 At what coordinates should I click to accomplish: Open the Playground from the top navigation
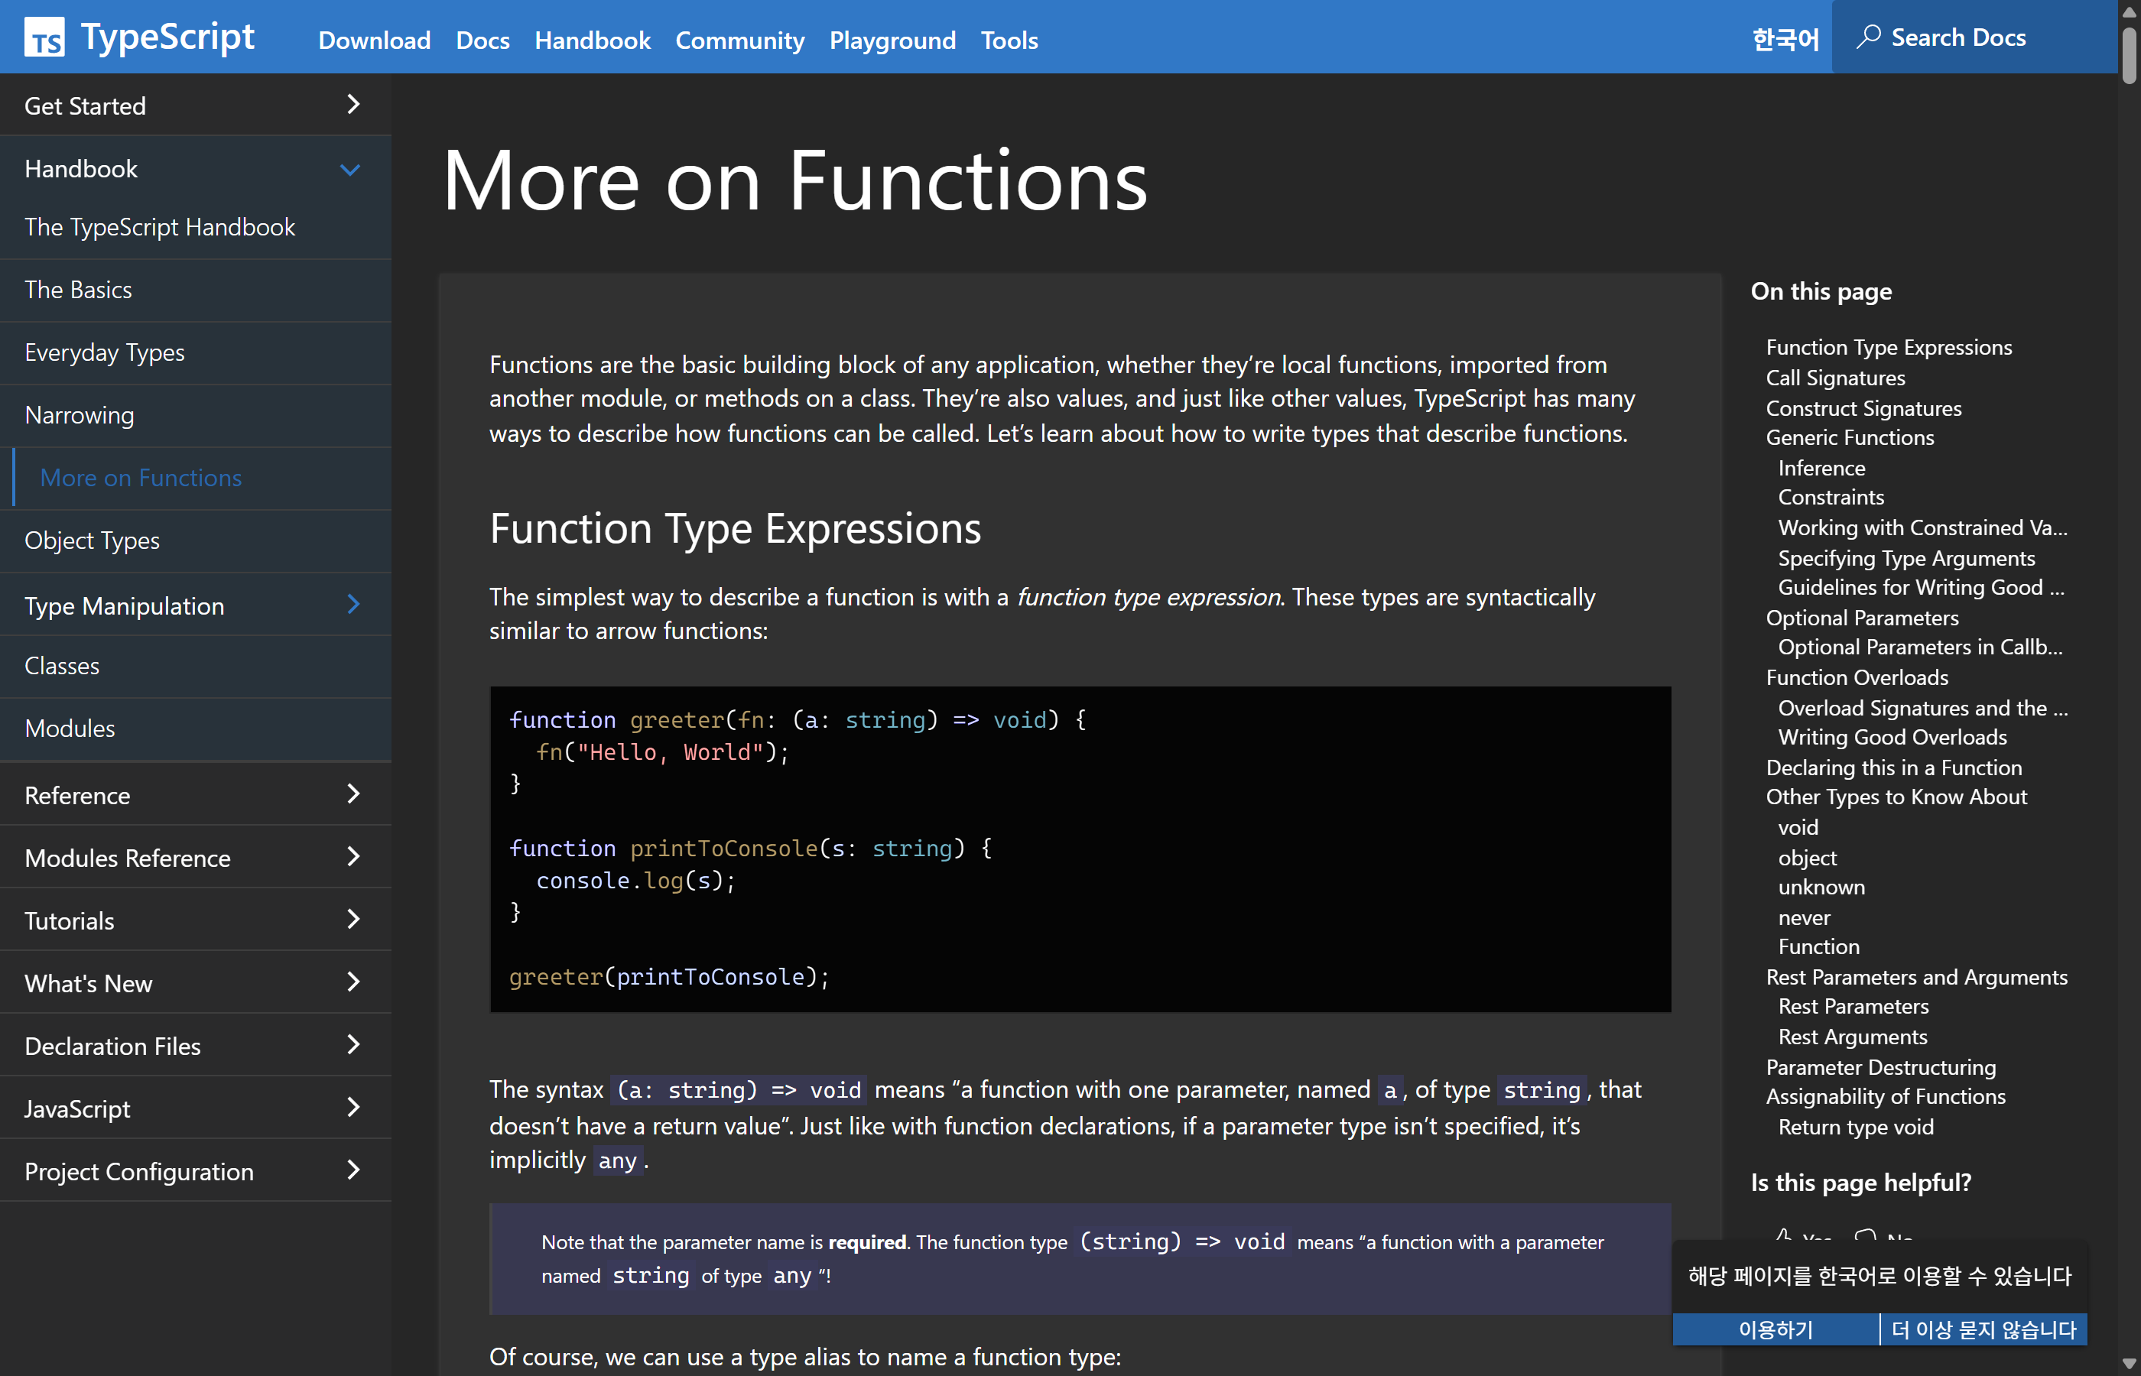pos(892,41)
